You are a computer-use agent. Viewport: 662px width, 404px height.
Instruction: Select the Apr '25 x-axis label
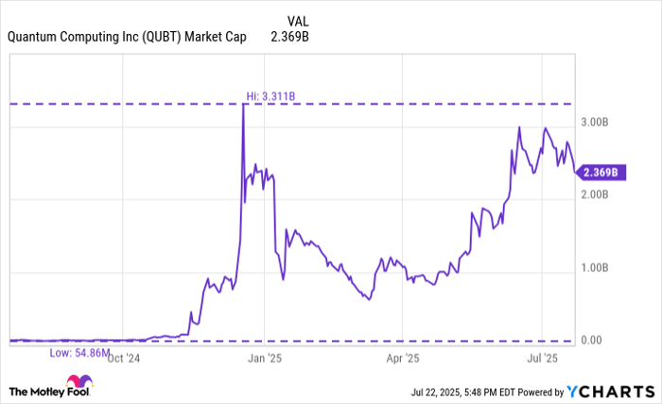tap(403, 358)
